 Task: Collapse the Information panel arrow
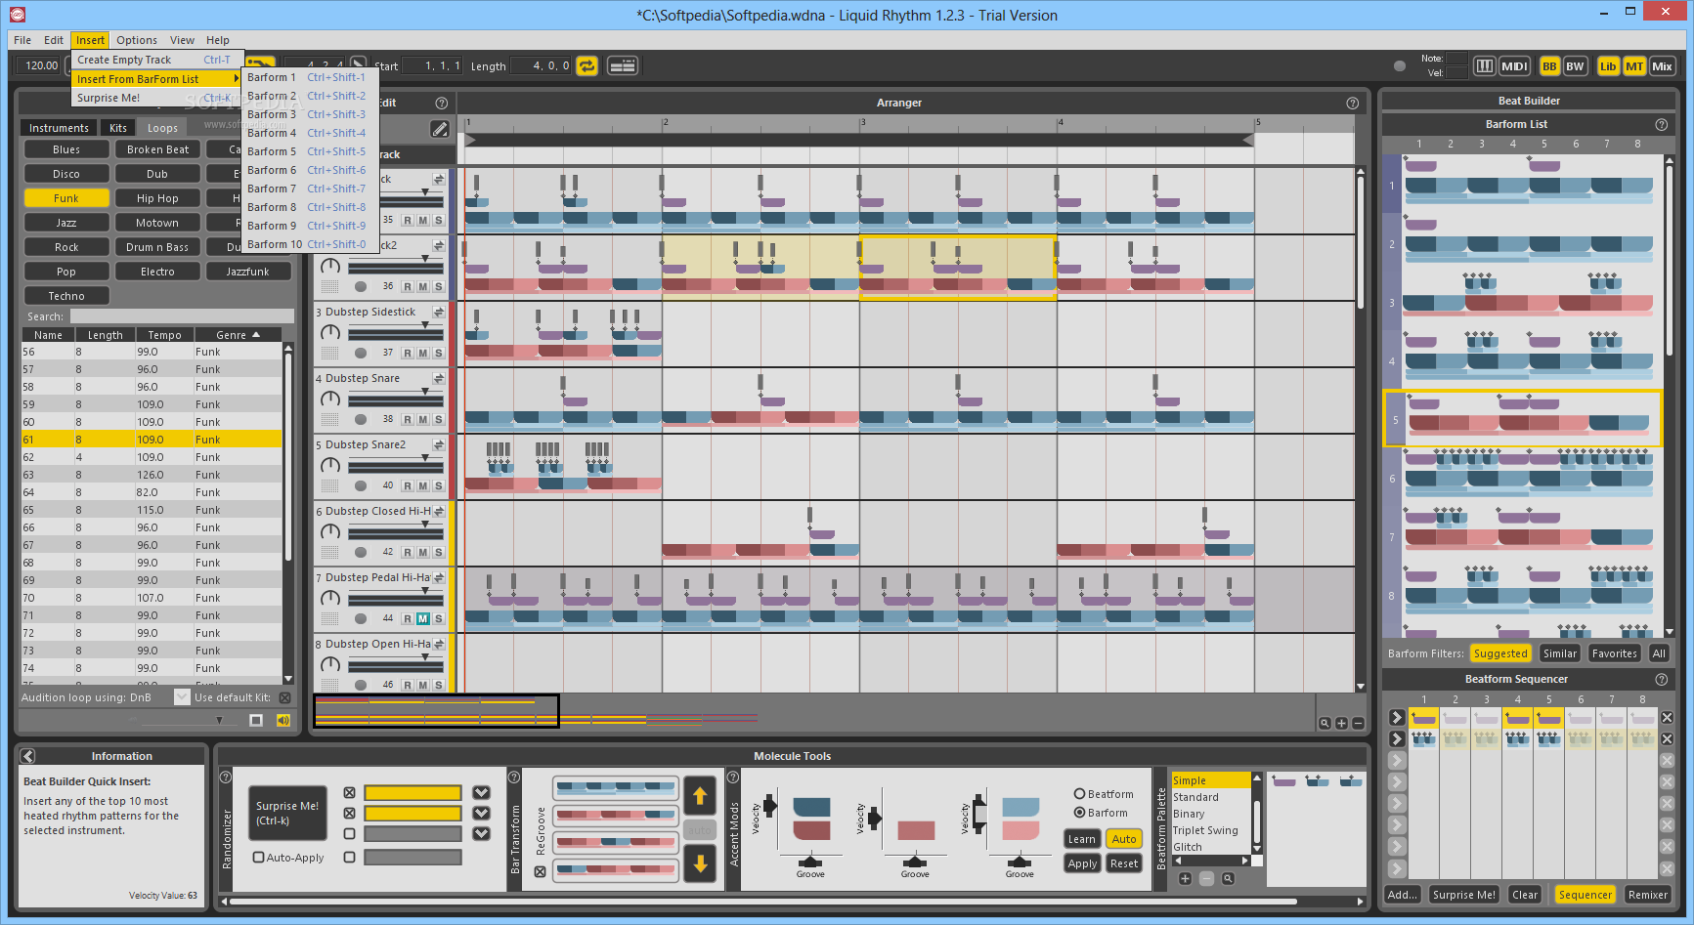click(x=27, y=756)
